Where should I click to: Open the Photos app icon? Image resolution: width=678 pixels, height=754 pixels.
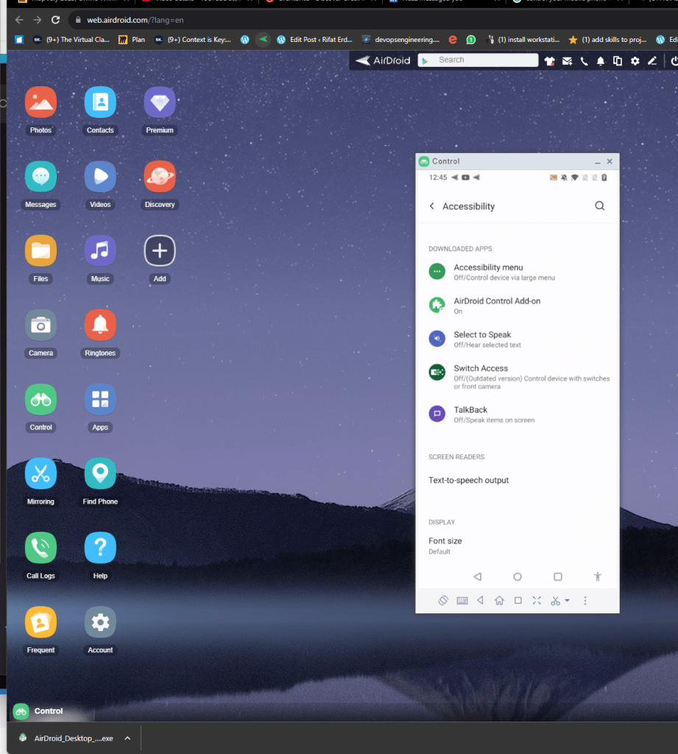click(41, 102)
